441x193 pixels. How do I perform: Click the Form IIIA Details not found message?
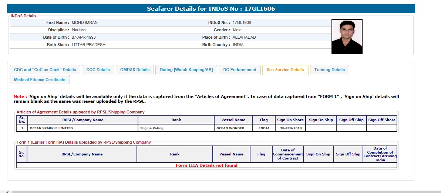tap(206, 165)
